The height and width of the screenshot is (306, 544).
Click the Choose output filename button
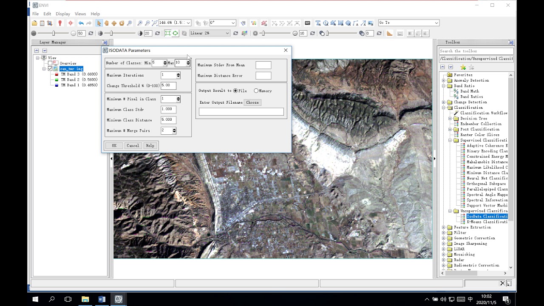(252, 102)
